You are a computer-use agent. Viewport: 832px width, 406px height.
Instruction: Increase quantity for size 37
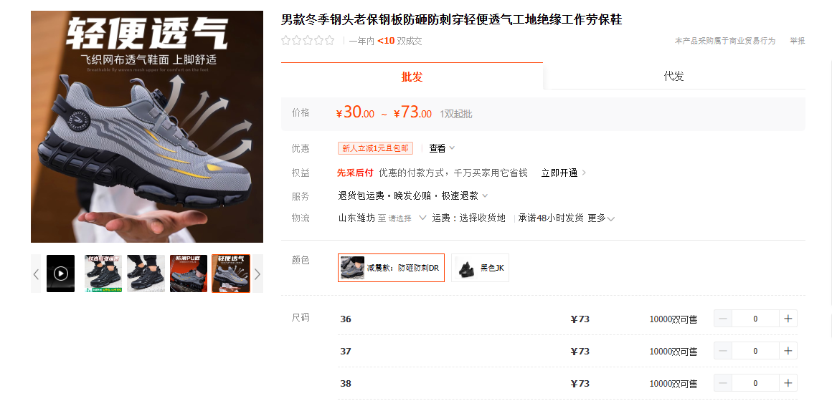click(788, 351)
